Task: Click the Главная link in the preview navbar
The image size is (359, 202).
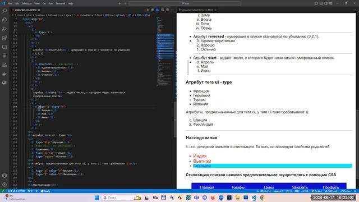Action: pos(207,187)
